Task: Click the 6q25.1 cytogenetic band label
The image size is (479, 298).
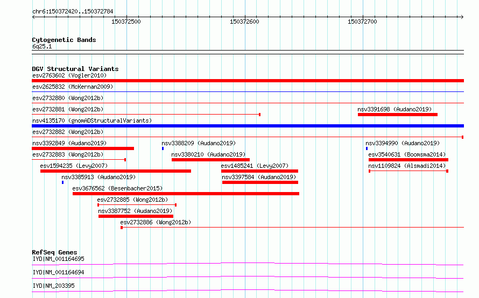Action: 42,46
